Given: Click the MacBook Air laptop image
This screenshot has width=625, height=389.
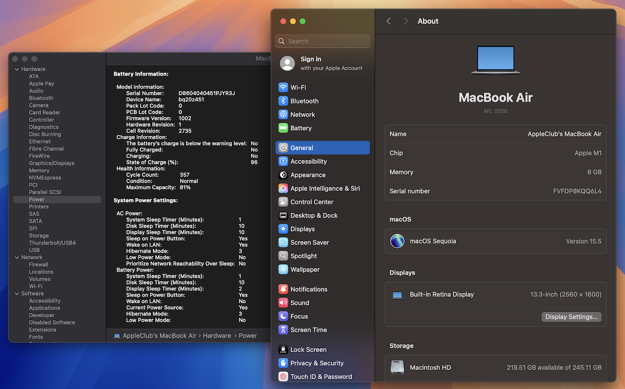Looking at the screenshot, I should [496, 60].
